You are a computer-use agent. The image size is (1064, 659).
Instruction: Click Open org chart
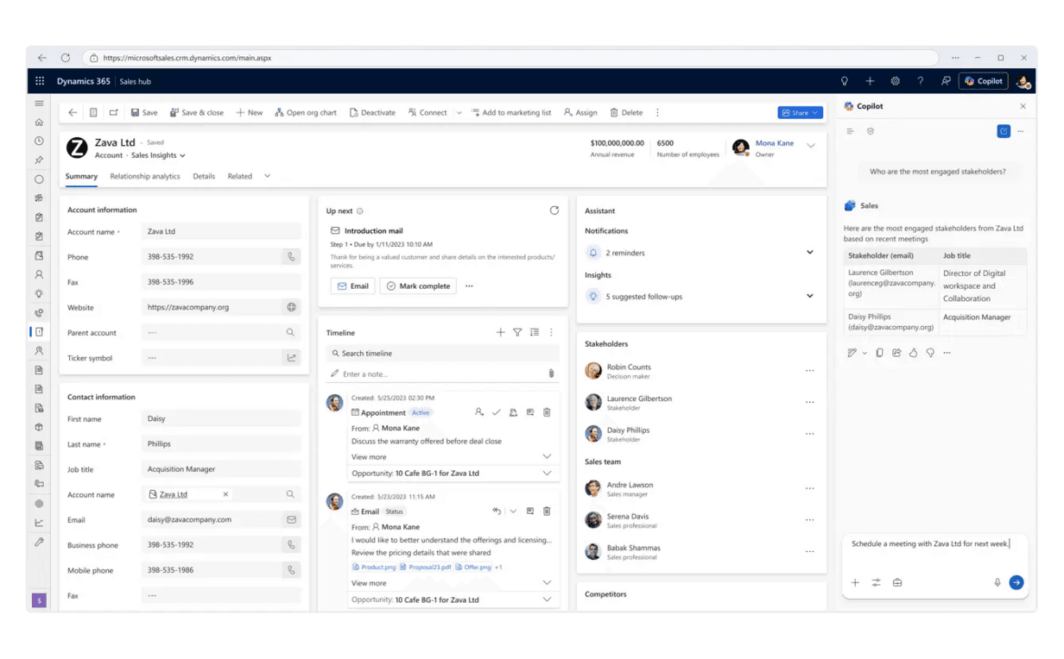click(306, 112)
